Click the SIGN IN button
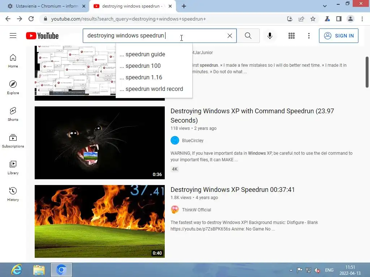 (339, 36)
